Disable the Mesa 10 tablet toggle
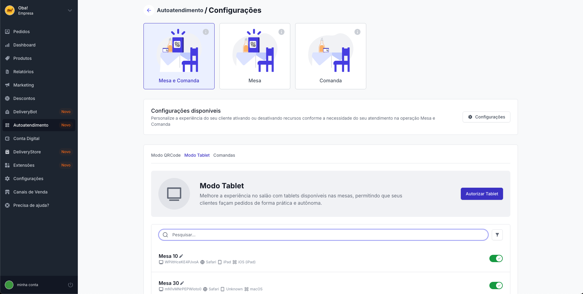 click(496, 258)
